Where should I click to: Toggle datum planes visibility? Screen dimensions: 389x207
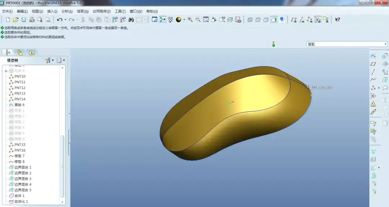point(294,19)
